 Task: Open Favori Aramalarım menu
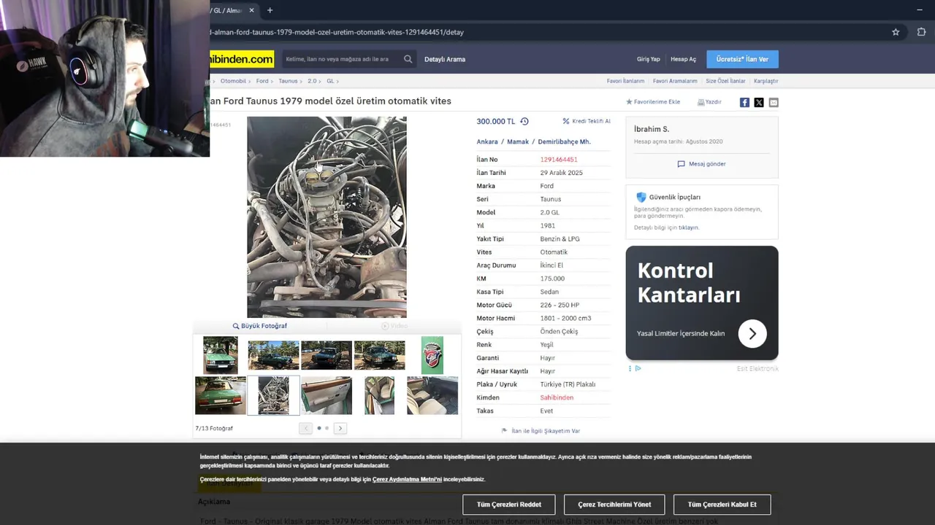(675, 81)
